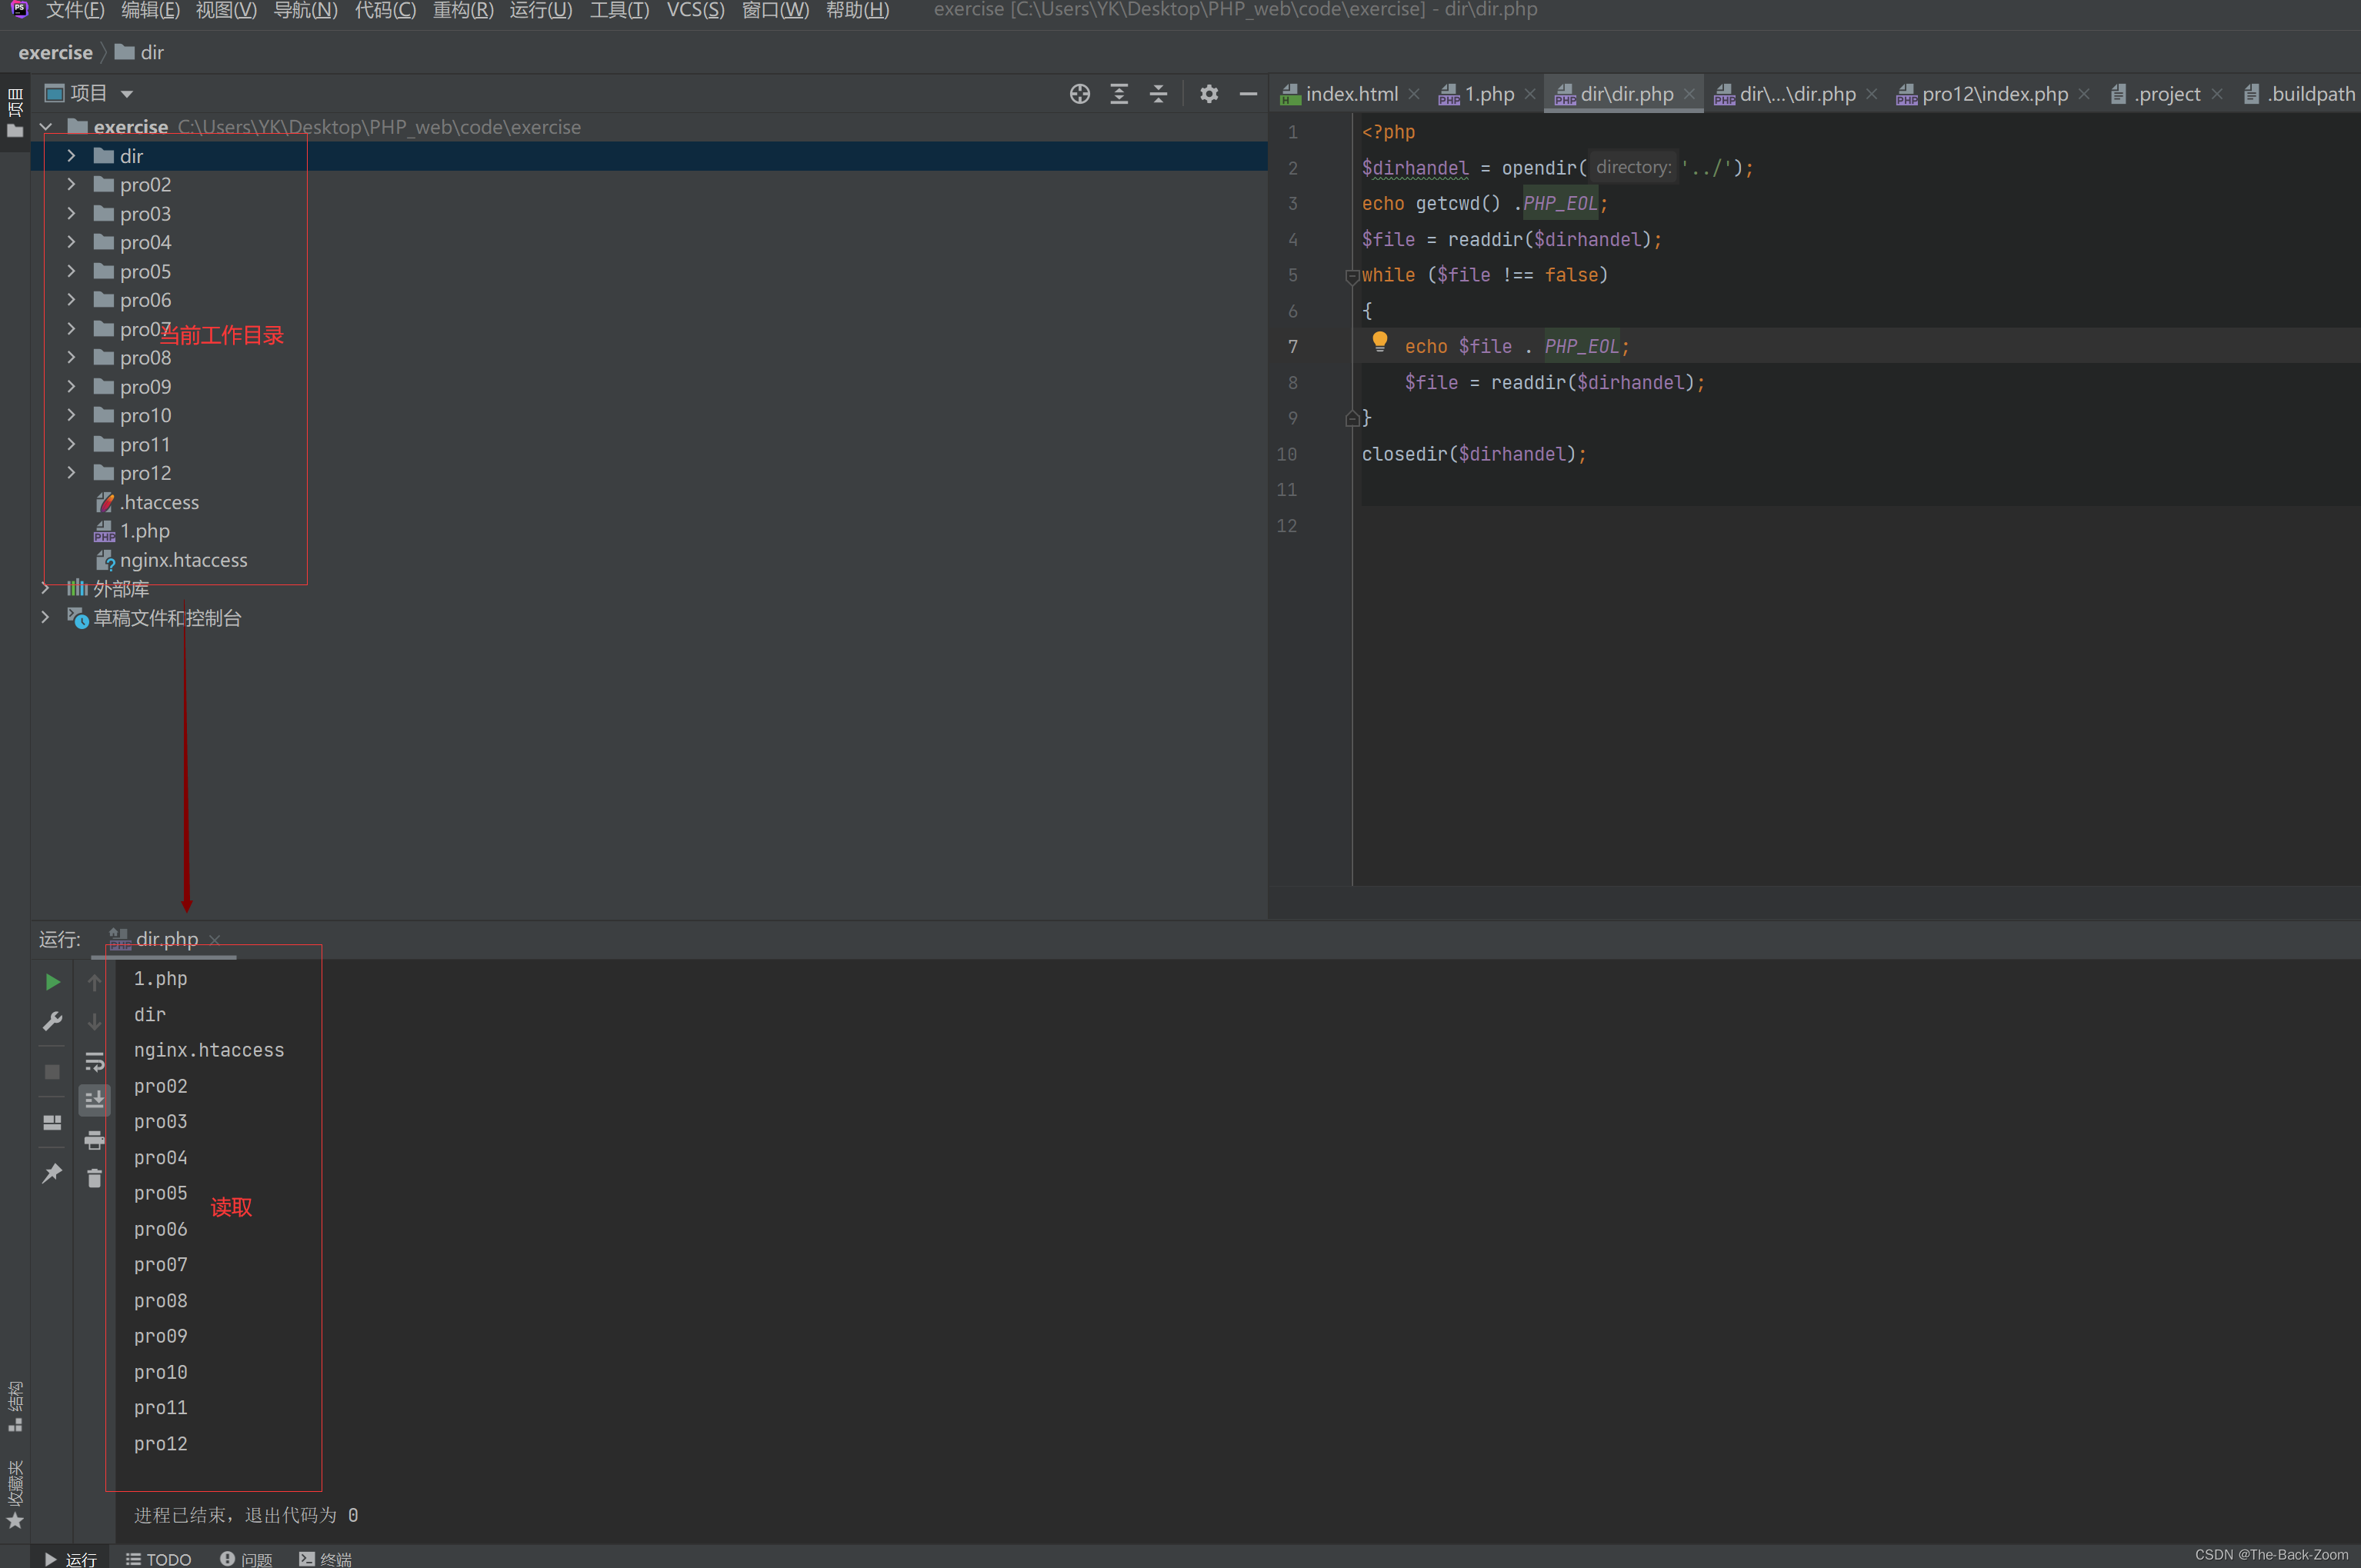This screenshot has width=2361, height=1568.
Task: Close the dir\dir.php editor tab
Action: pyautogui.click(x=1689, y=94)
